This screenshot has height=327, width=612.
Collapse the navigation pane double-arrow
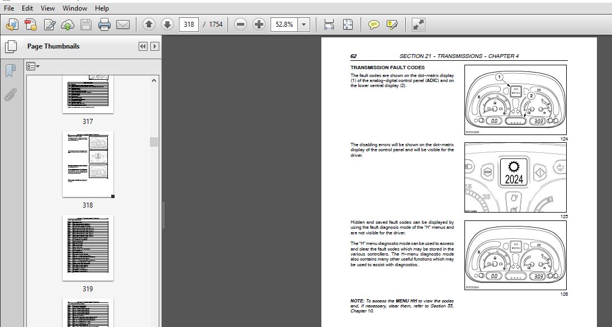tap(143, 46)
